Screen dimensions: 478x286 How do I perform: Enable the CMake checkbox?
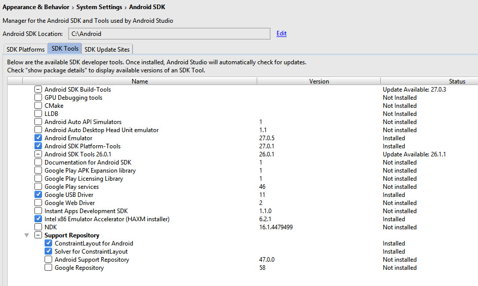tap(38, 105)
